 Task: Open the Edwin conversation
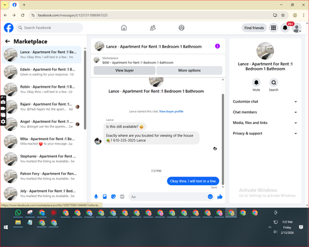point(41,72)
